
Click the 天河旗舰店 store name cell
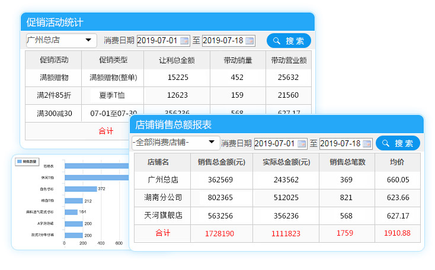(x=162, y=216)
